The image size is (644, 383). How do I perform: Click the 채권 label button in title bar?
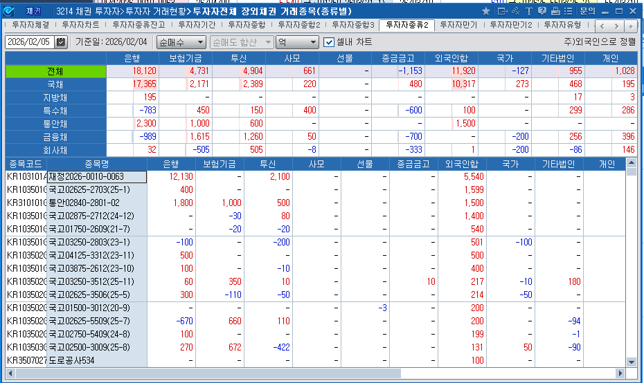[33, 11]
